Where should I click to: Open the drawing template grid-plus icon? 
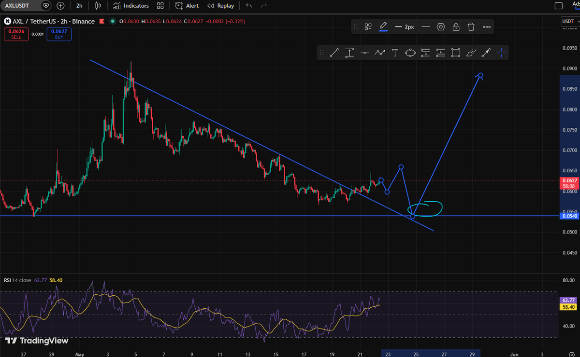pos(368,27)
